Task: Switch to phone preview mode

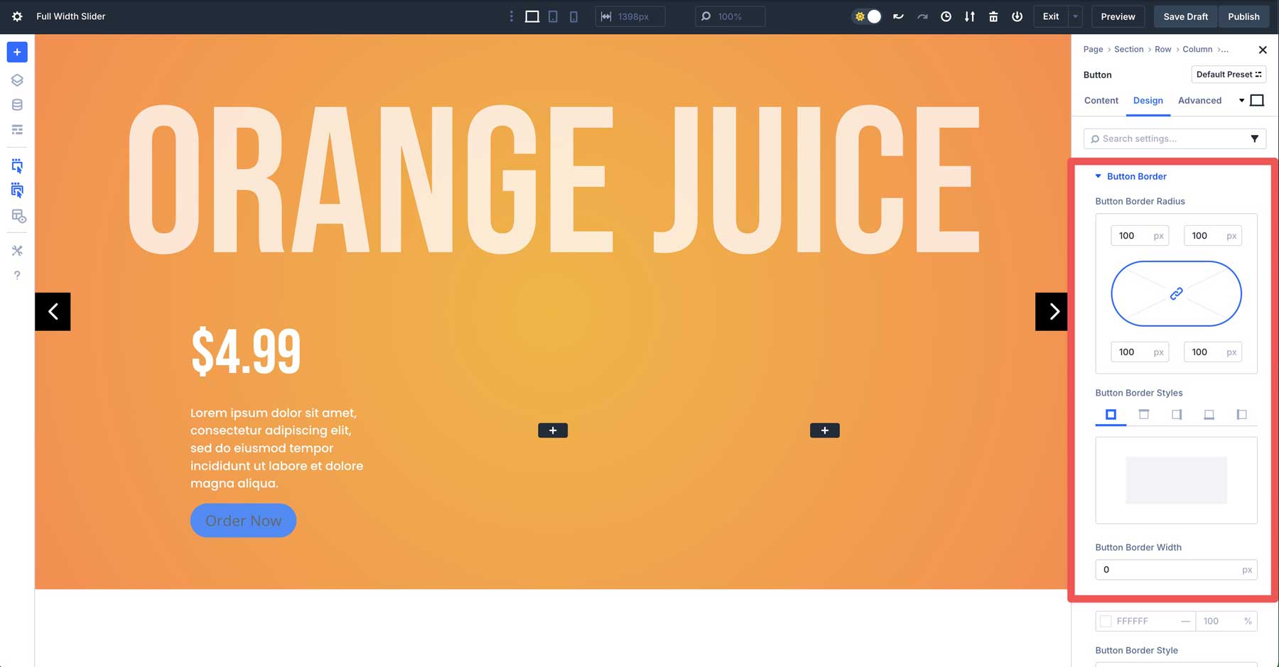Action: coord(573,16)
